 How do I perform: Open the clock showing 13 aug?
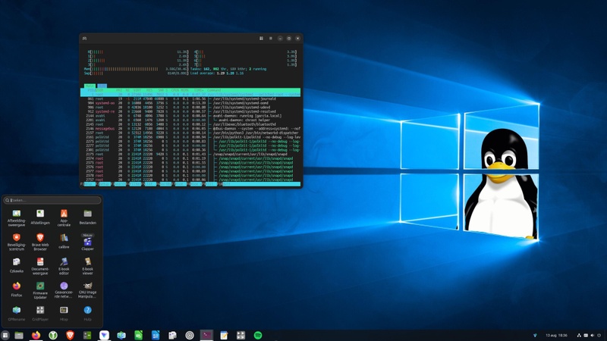pos(556,335)
